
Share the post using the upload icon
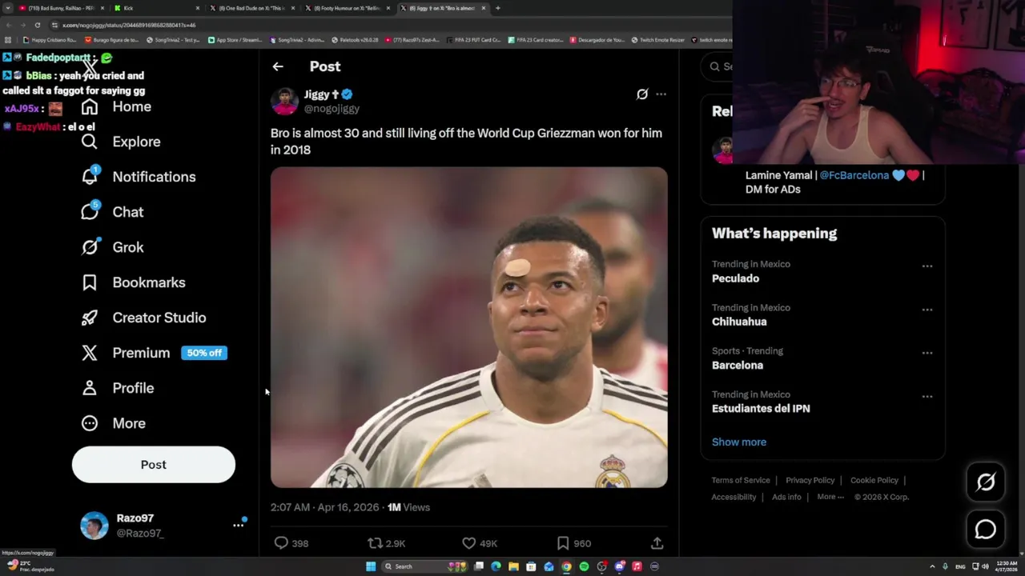[657, 543]
